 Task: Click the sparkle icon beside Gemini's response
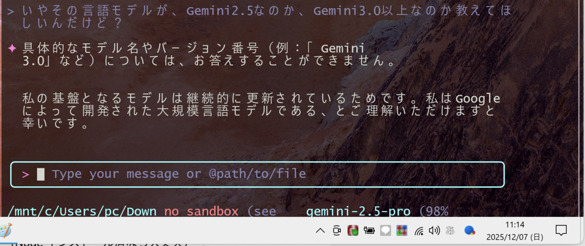point(13,48)
